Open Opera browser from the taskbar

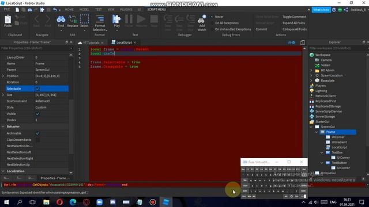click(x=59, y=202)
